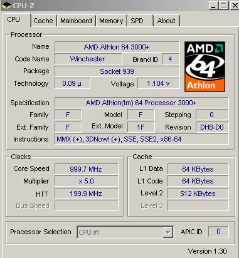Click the APIC ID value box
239x258 pixels.
click(218, 232)
